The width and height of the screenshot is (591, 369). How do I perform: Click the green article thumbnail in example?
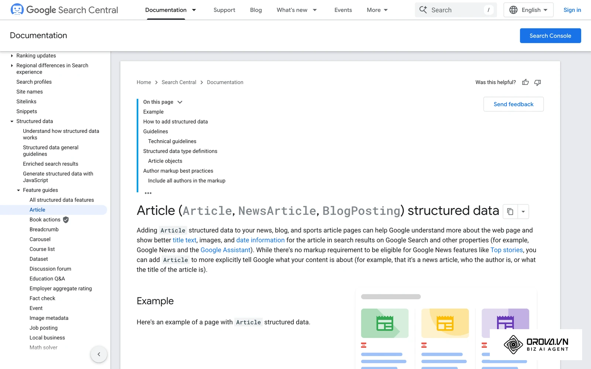pos(385,323)
